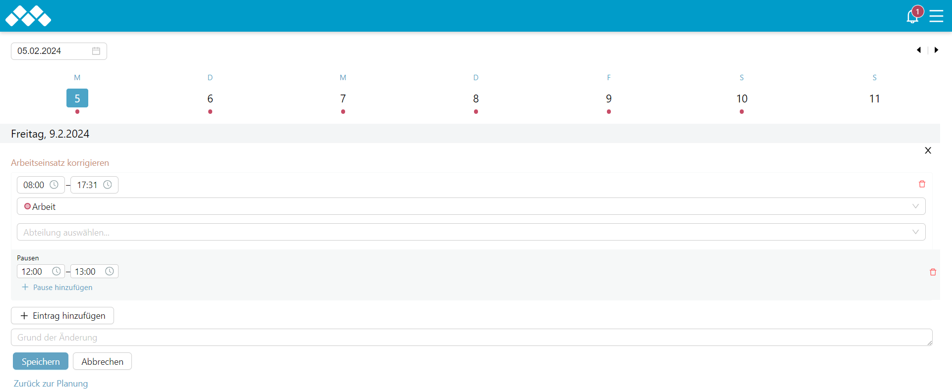Delete the 08:00–17:31 work entry

(x=922, y=184)
